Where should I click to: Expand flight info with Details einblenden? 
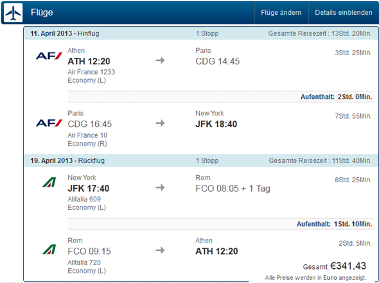pyautogui.click(x=344, y=13)
